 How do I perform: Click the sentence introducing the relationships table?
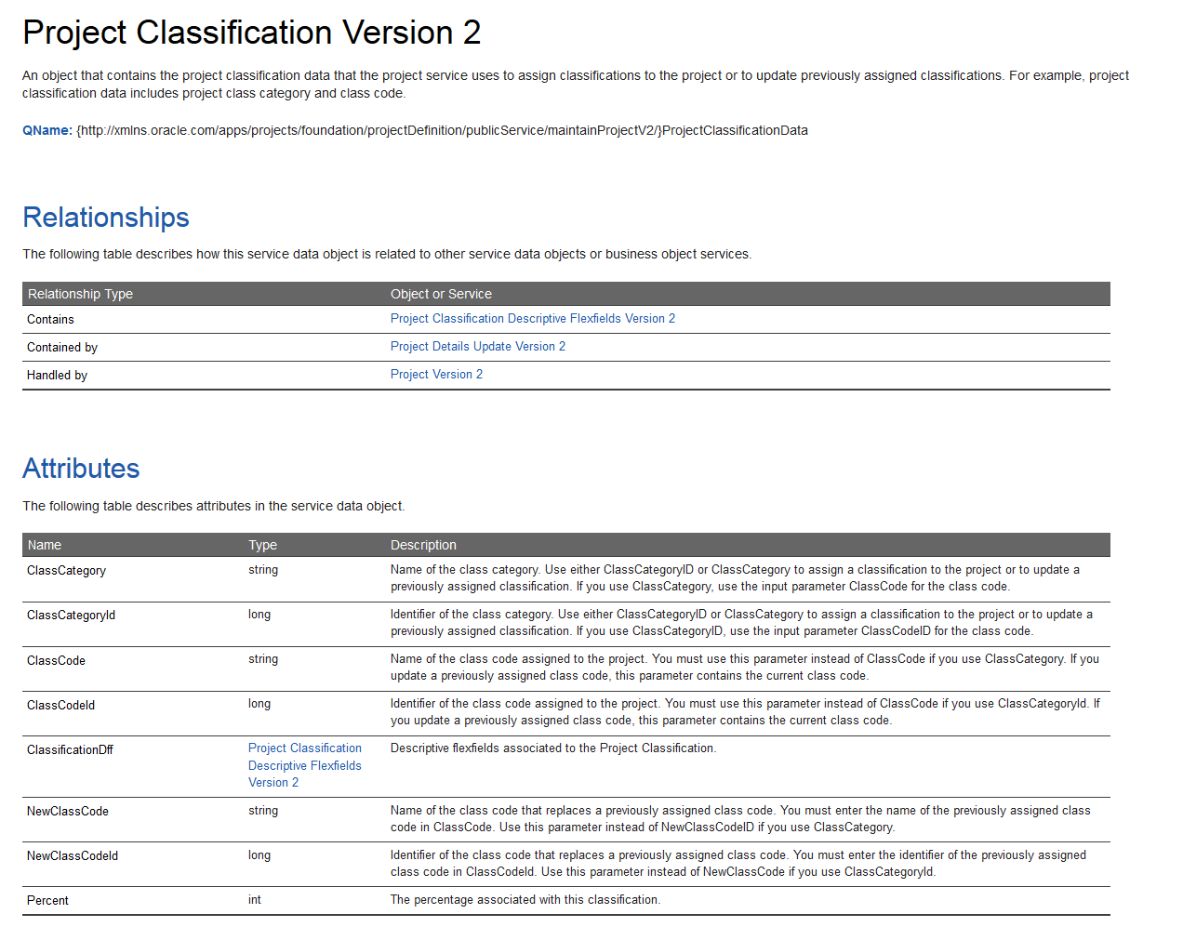[x=387, y=254]
